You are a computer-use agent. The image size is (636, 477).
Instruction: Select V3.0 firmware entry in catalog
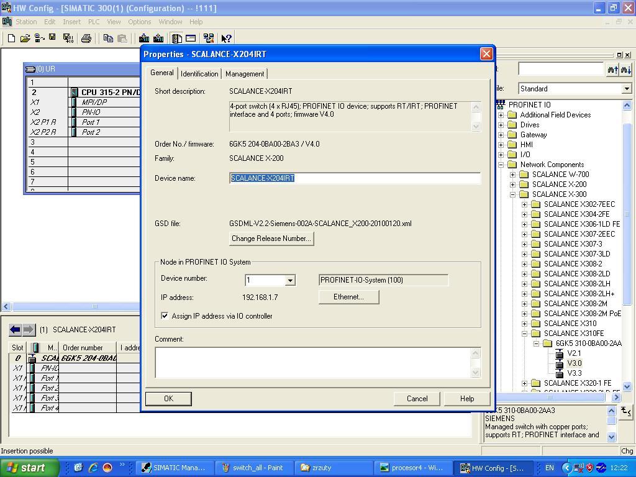pos(575,363)
